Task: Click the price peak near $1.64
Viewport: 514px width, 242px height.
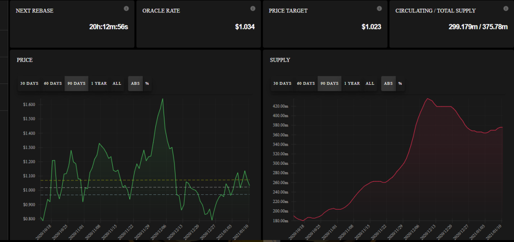Action: click(163, 99)
